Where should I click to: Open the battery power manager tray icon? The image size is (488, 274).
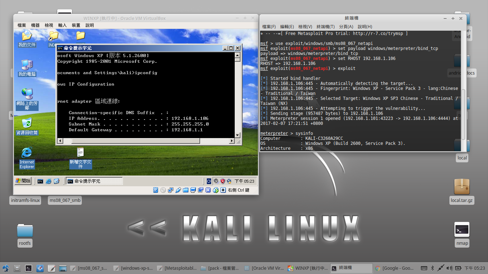pyautogui.click(x=458, y=268)
